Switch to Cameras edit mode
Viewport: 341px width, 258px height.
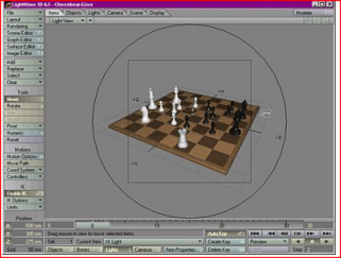[147, 249]
